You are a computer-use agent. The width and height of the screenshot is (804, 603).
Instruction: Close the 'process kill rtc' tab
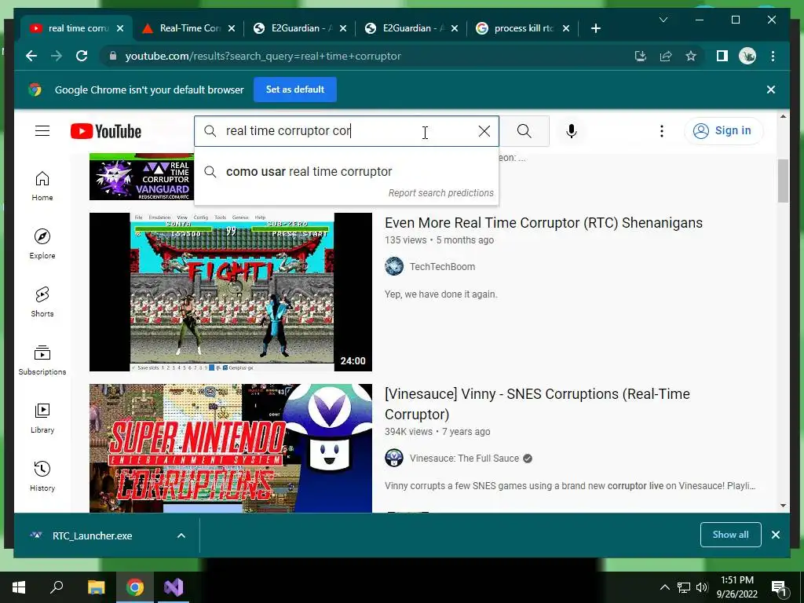pos(566,28)
